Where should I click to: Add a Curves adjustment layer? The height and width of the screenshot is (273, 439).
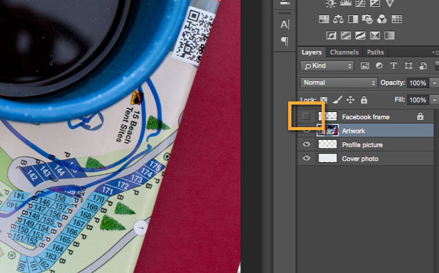tap(360, 3)
